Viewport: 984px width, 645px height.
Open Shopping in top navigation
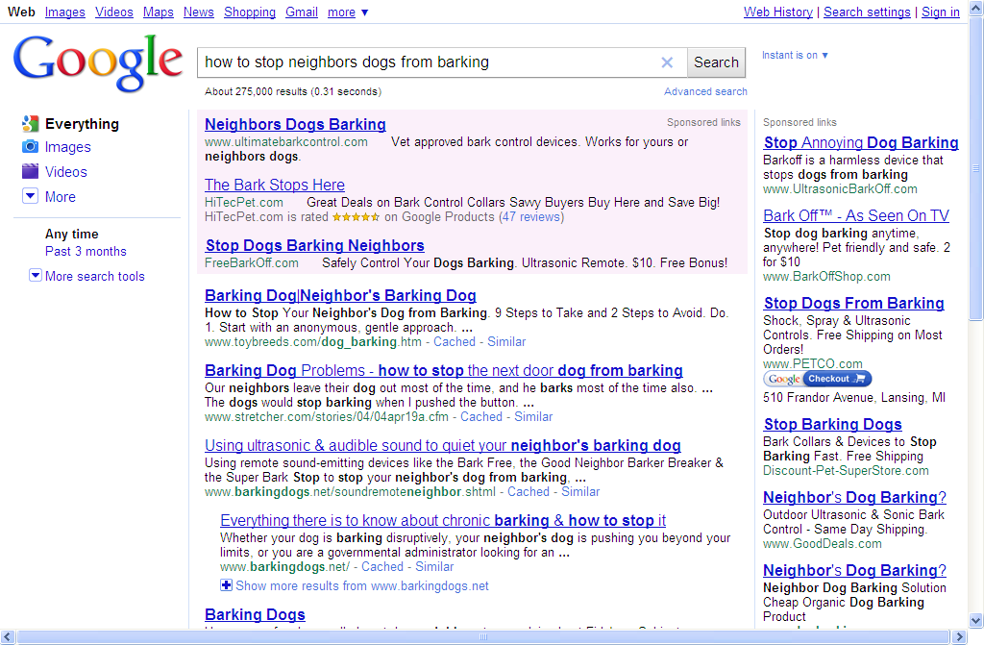point(250,12)
